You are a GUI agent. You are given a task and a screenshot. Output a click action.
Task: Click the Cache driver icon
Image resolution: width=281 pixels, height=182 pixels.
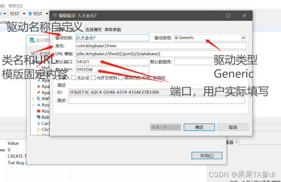(38, 123)
